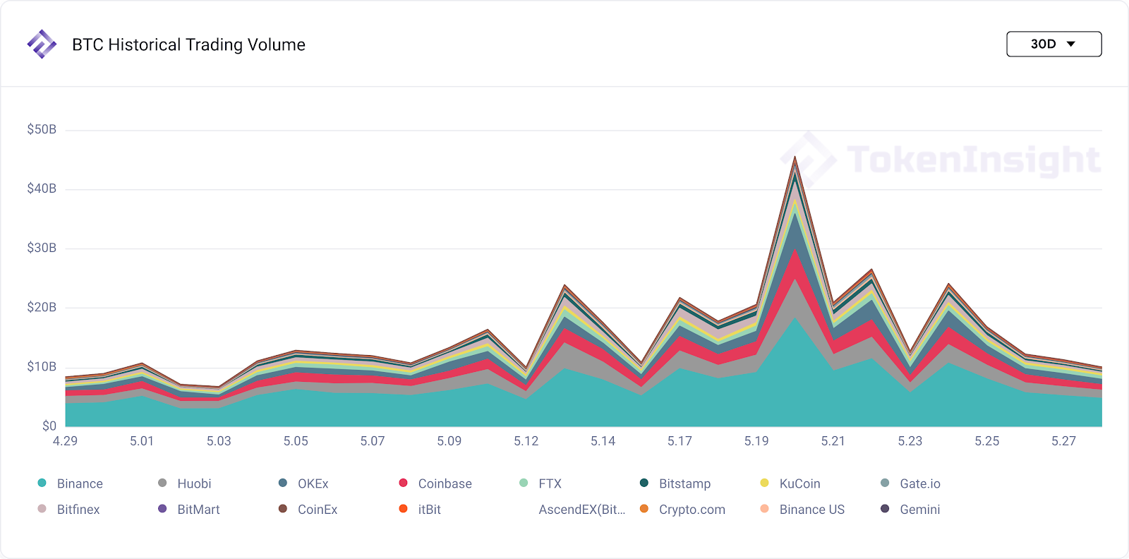Image resolution: width=1129 pixels, height=559 pixels.
Task: Click the 5.14 date axis label
Action: pos(603,441)
